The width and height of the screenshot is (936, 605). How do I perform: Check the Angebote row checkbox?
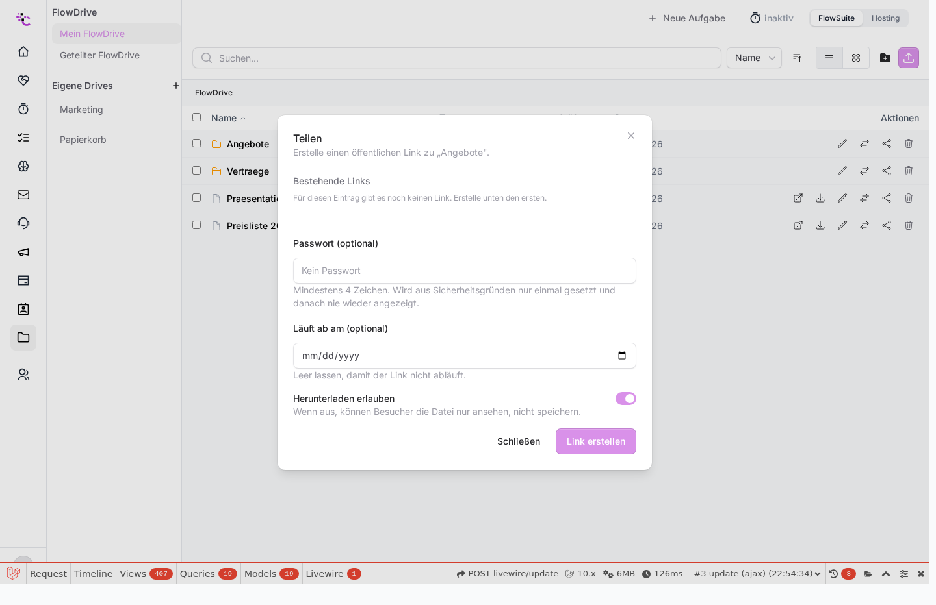coord(197,143)
